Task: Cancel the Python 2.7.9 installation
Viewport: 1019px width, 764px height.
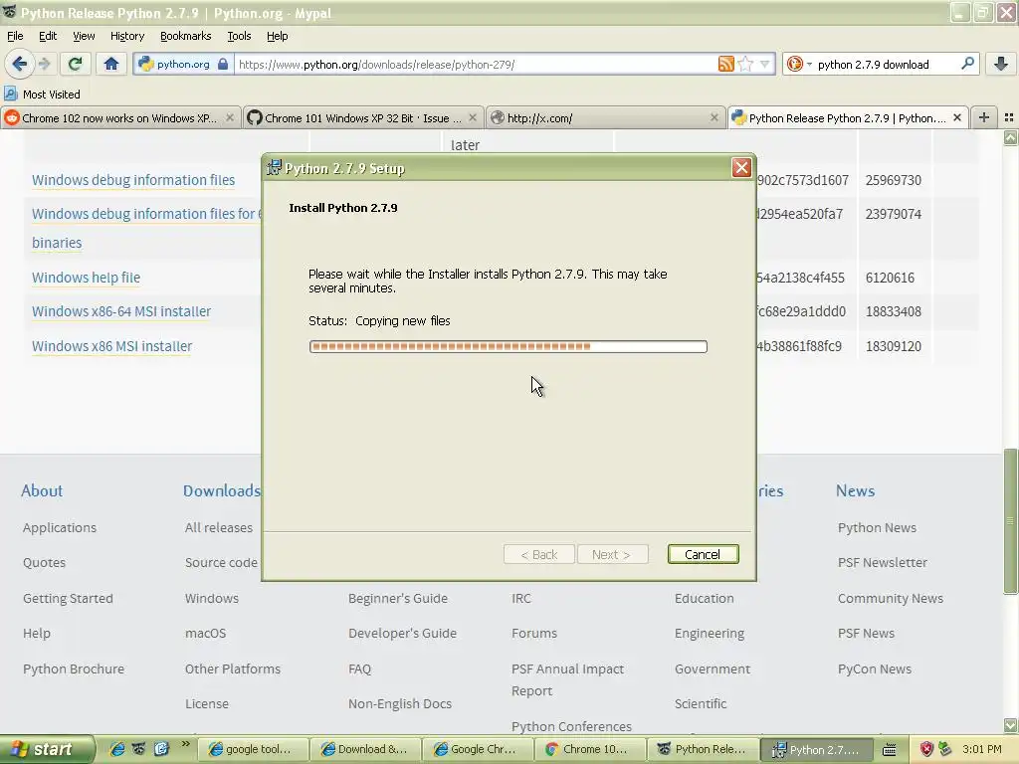Action: (703, 554)
